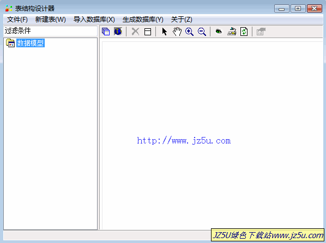Open the 文件(F) menu
The width and height of the screenshot is (326, 243).
(x=17, y=20)
